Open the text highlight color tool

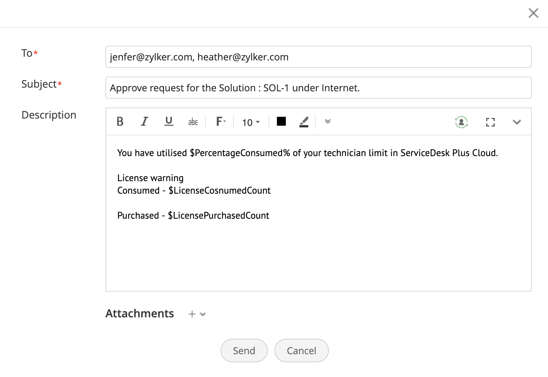click(304, 122)
